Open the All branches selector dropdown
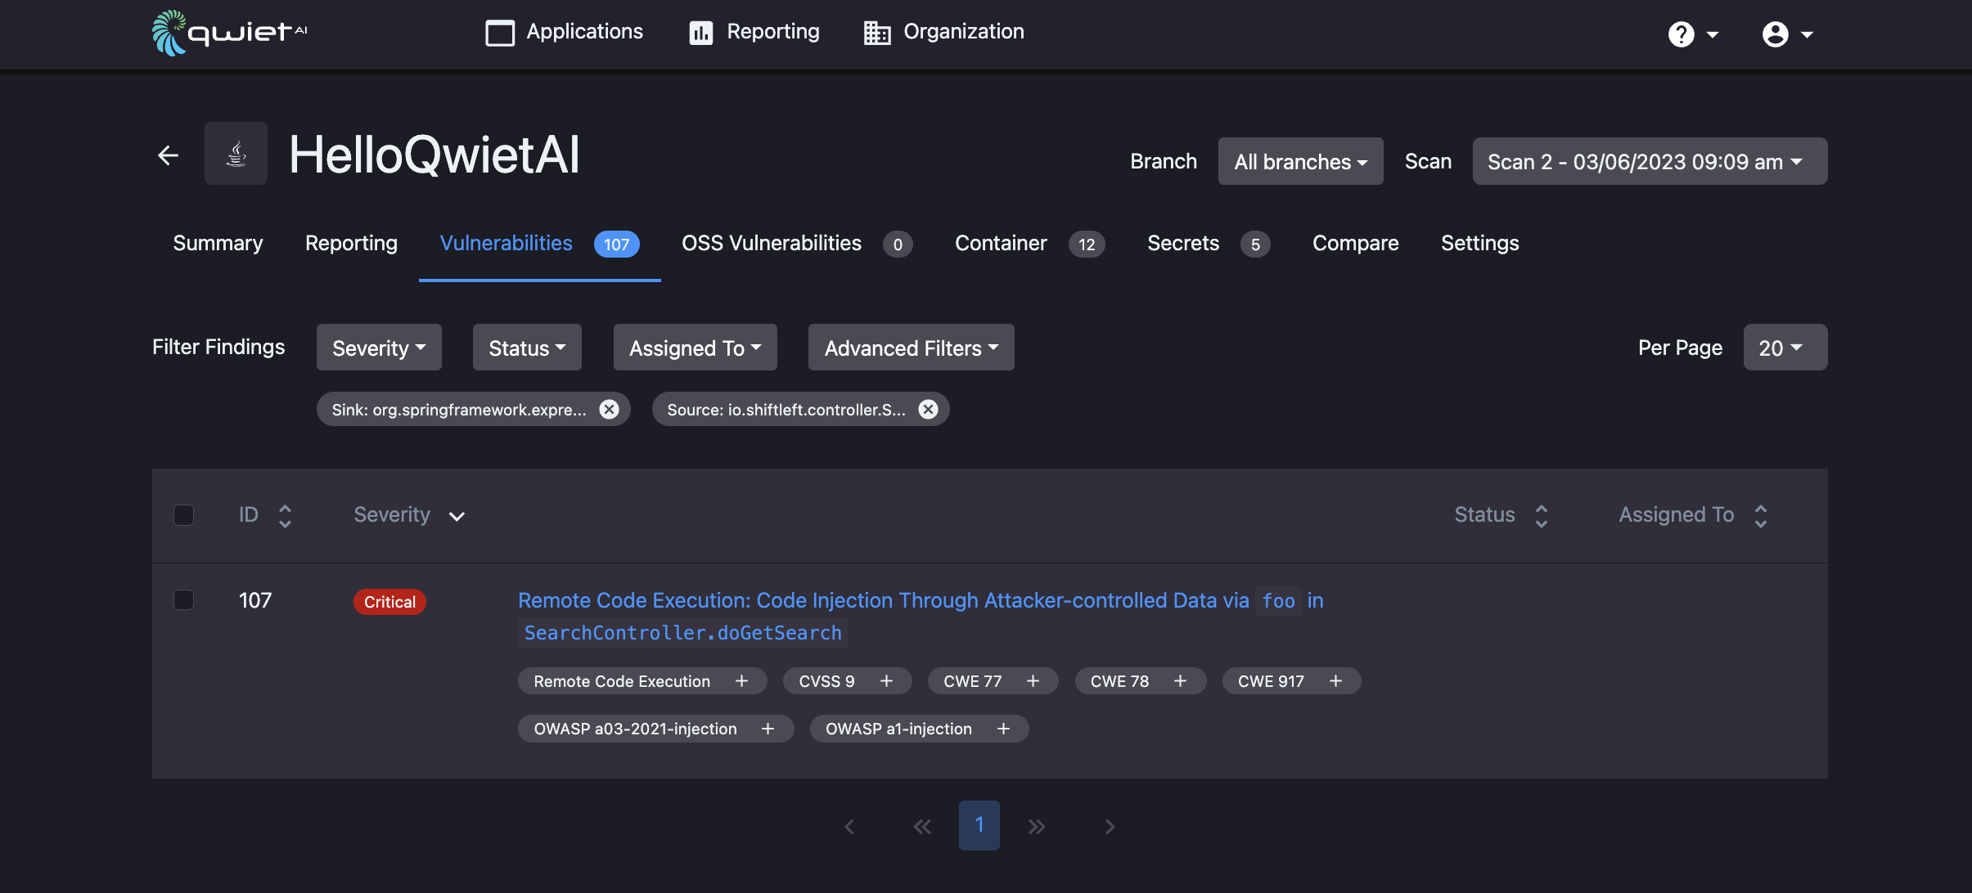Screen dimensions: 1972x893 tap(1300, 161)
